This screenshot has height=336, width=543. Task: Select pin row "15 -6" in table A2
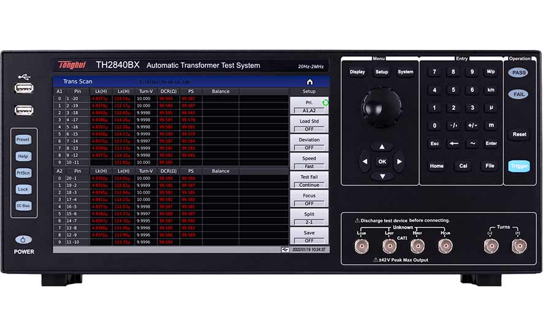coord(171,214)
